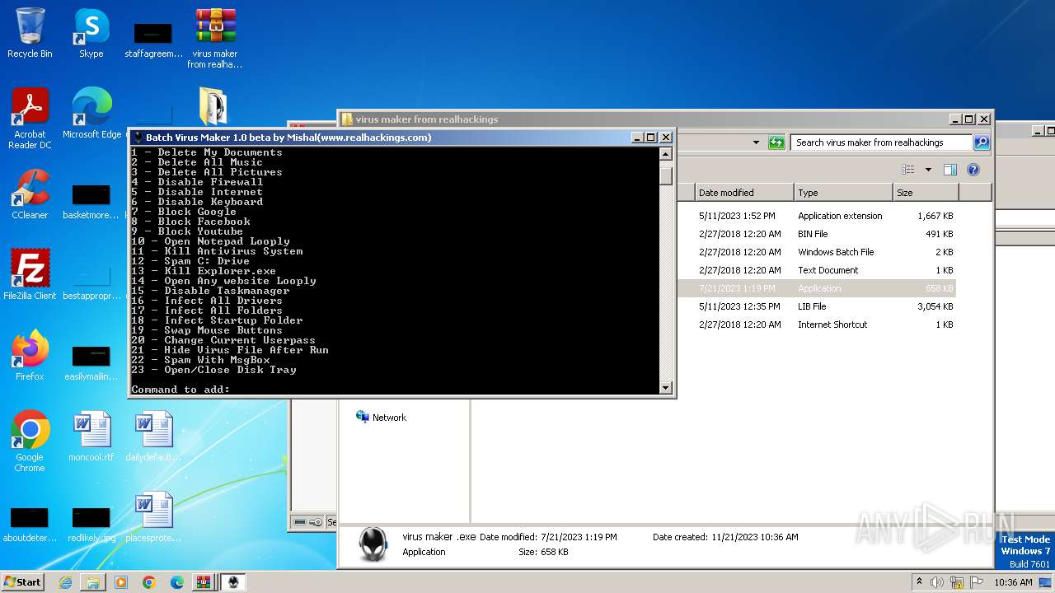This screenshot has height=593, width=1055.
Task: Launch CCleaner desktop shortcut
Action: pyautogui.click(x=30, y=194)
